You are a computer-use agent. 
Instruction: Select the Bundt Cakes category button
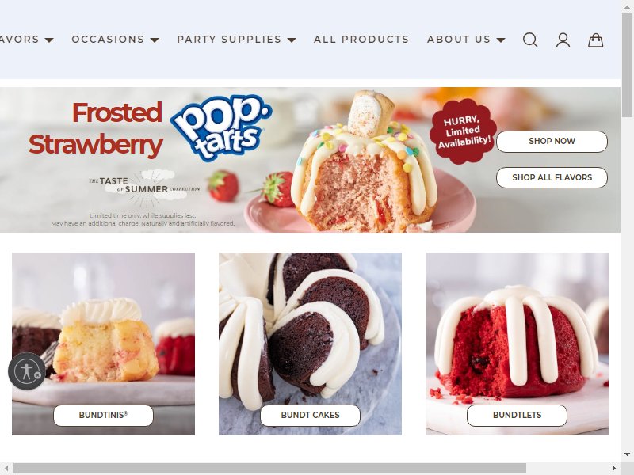point(310,415)
